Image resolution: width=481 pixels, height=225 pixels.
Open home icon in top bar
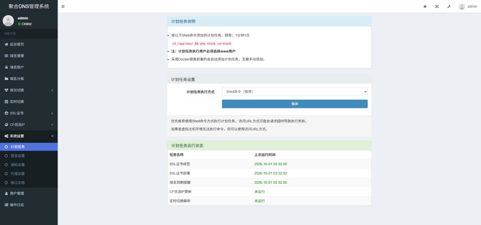click(x=425, y=6)
